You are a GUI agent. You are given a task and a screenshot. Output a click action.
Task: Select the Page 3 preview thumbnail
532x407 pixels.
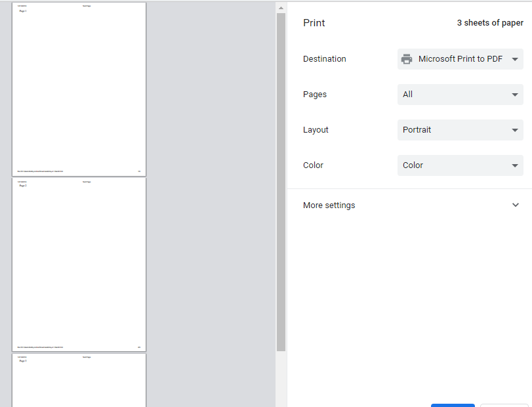(x=79, y=381)
